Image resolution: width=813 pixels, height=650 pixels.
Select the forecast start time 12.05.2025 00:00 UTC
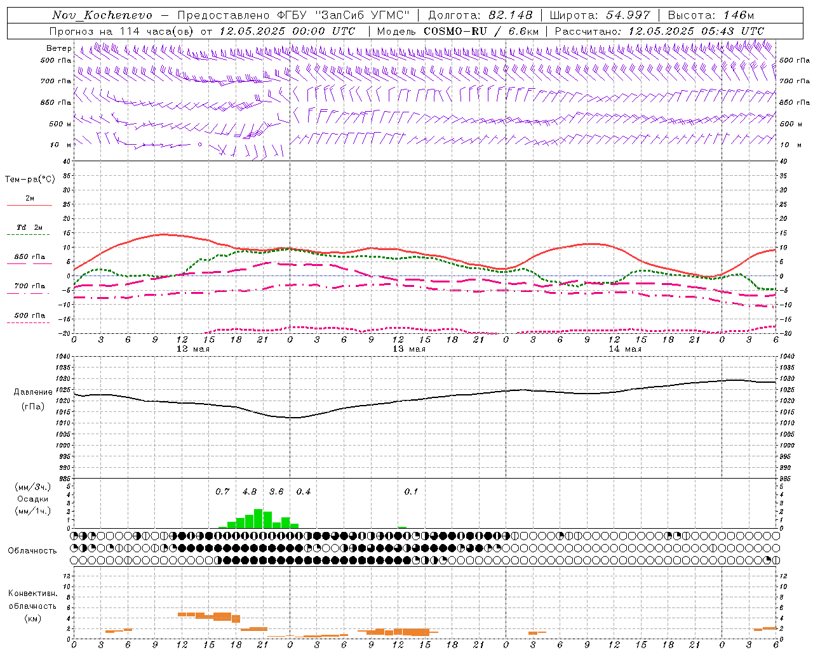point(287,31)
